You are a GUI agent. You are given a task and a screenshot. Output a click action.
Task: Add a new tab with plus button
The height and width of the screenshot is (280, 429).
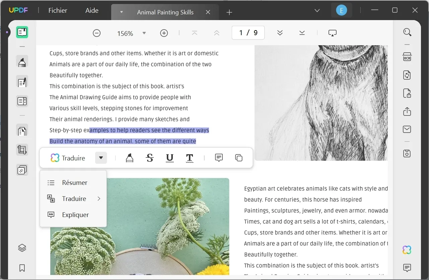[x=229, y=12]
